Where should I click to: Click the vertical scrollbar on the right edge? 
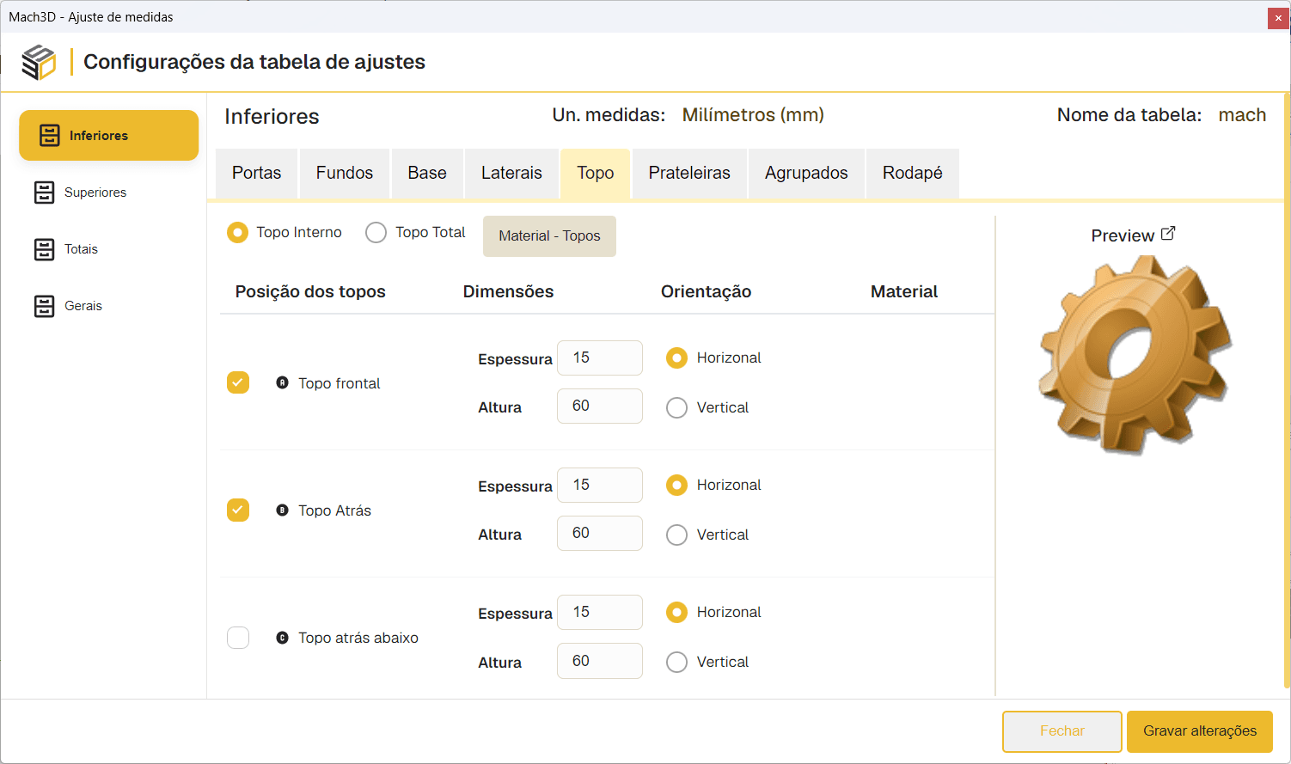[1287, 391]
